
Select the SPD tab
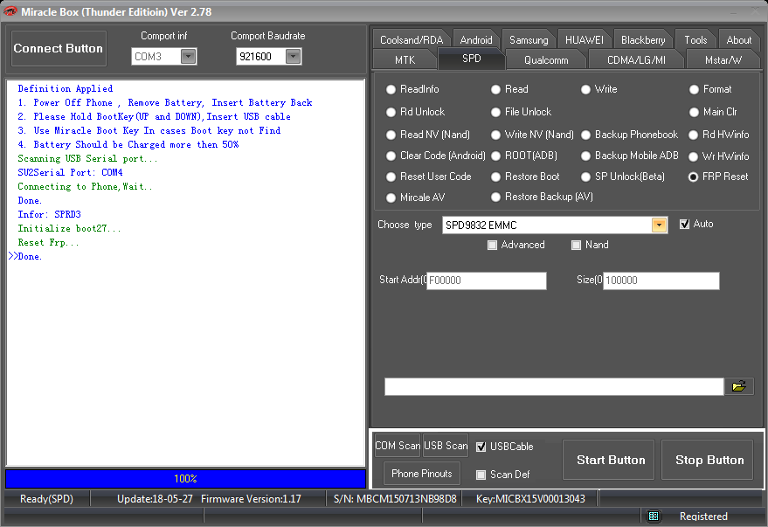(x=471, y=59)
